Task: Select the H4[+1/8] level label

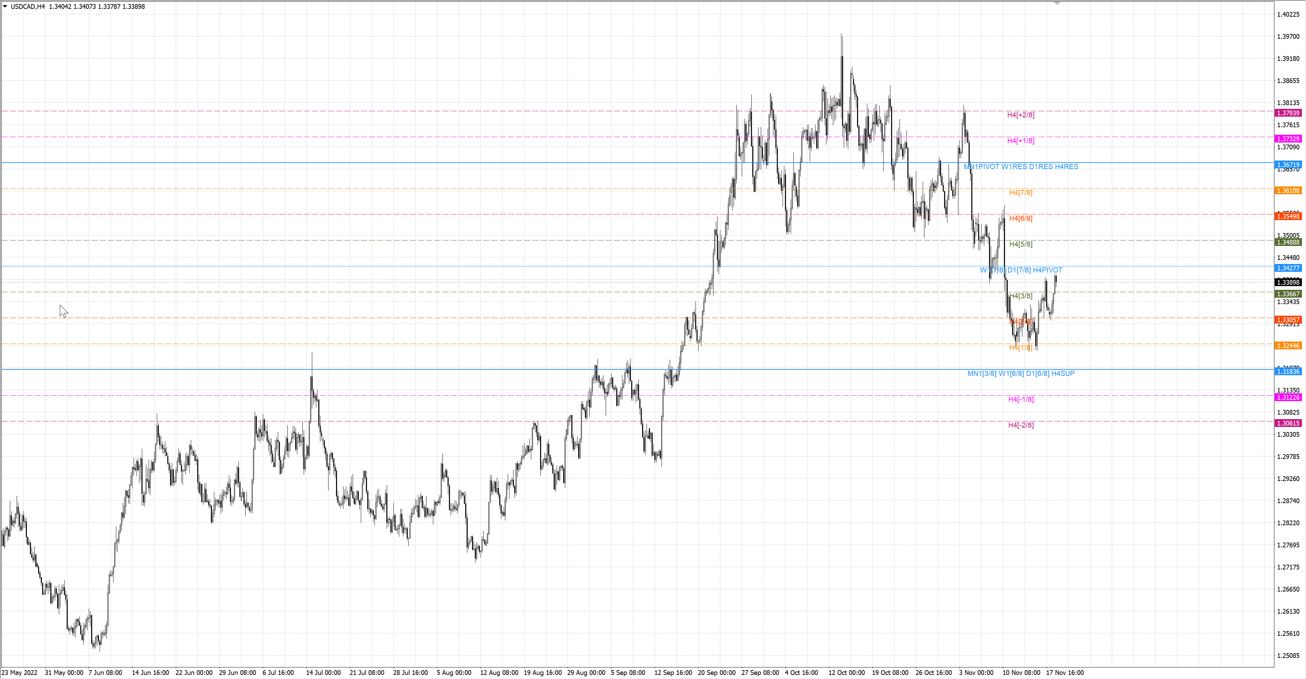Action: click(1021, 141)
